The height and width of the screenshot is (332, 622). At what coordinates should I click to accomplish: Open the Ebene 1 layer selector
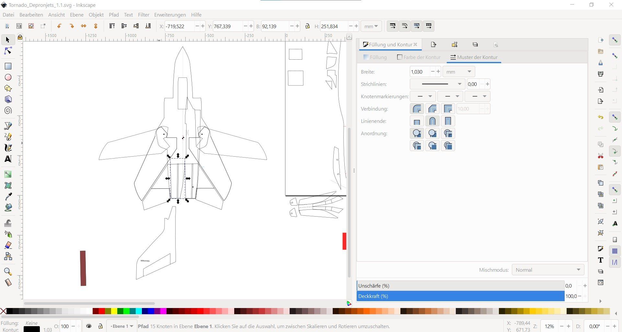122,326
